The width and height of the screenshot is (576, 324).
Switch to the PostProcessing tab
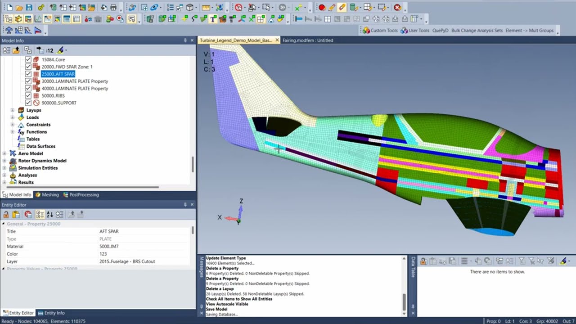[x=81, y=195]
